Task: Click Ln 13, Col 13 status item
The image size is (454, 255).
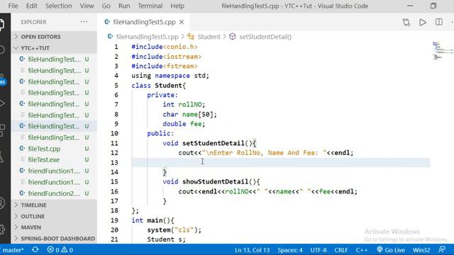Action: click(x=253, y=250)
